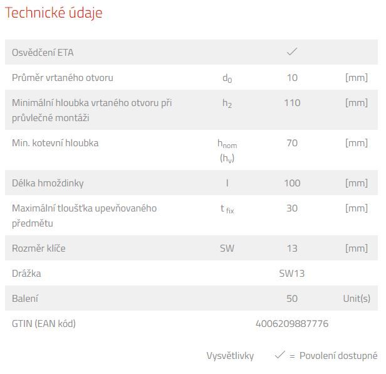Select the "Rozměr klíče" row label

coord(39,248)
